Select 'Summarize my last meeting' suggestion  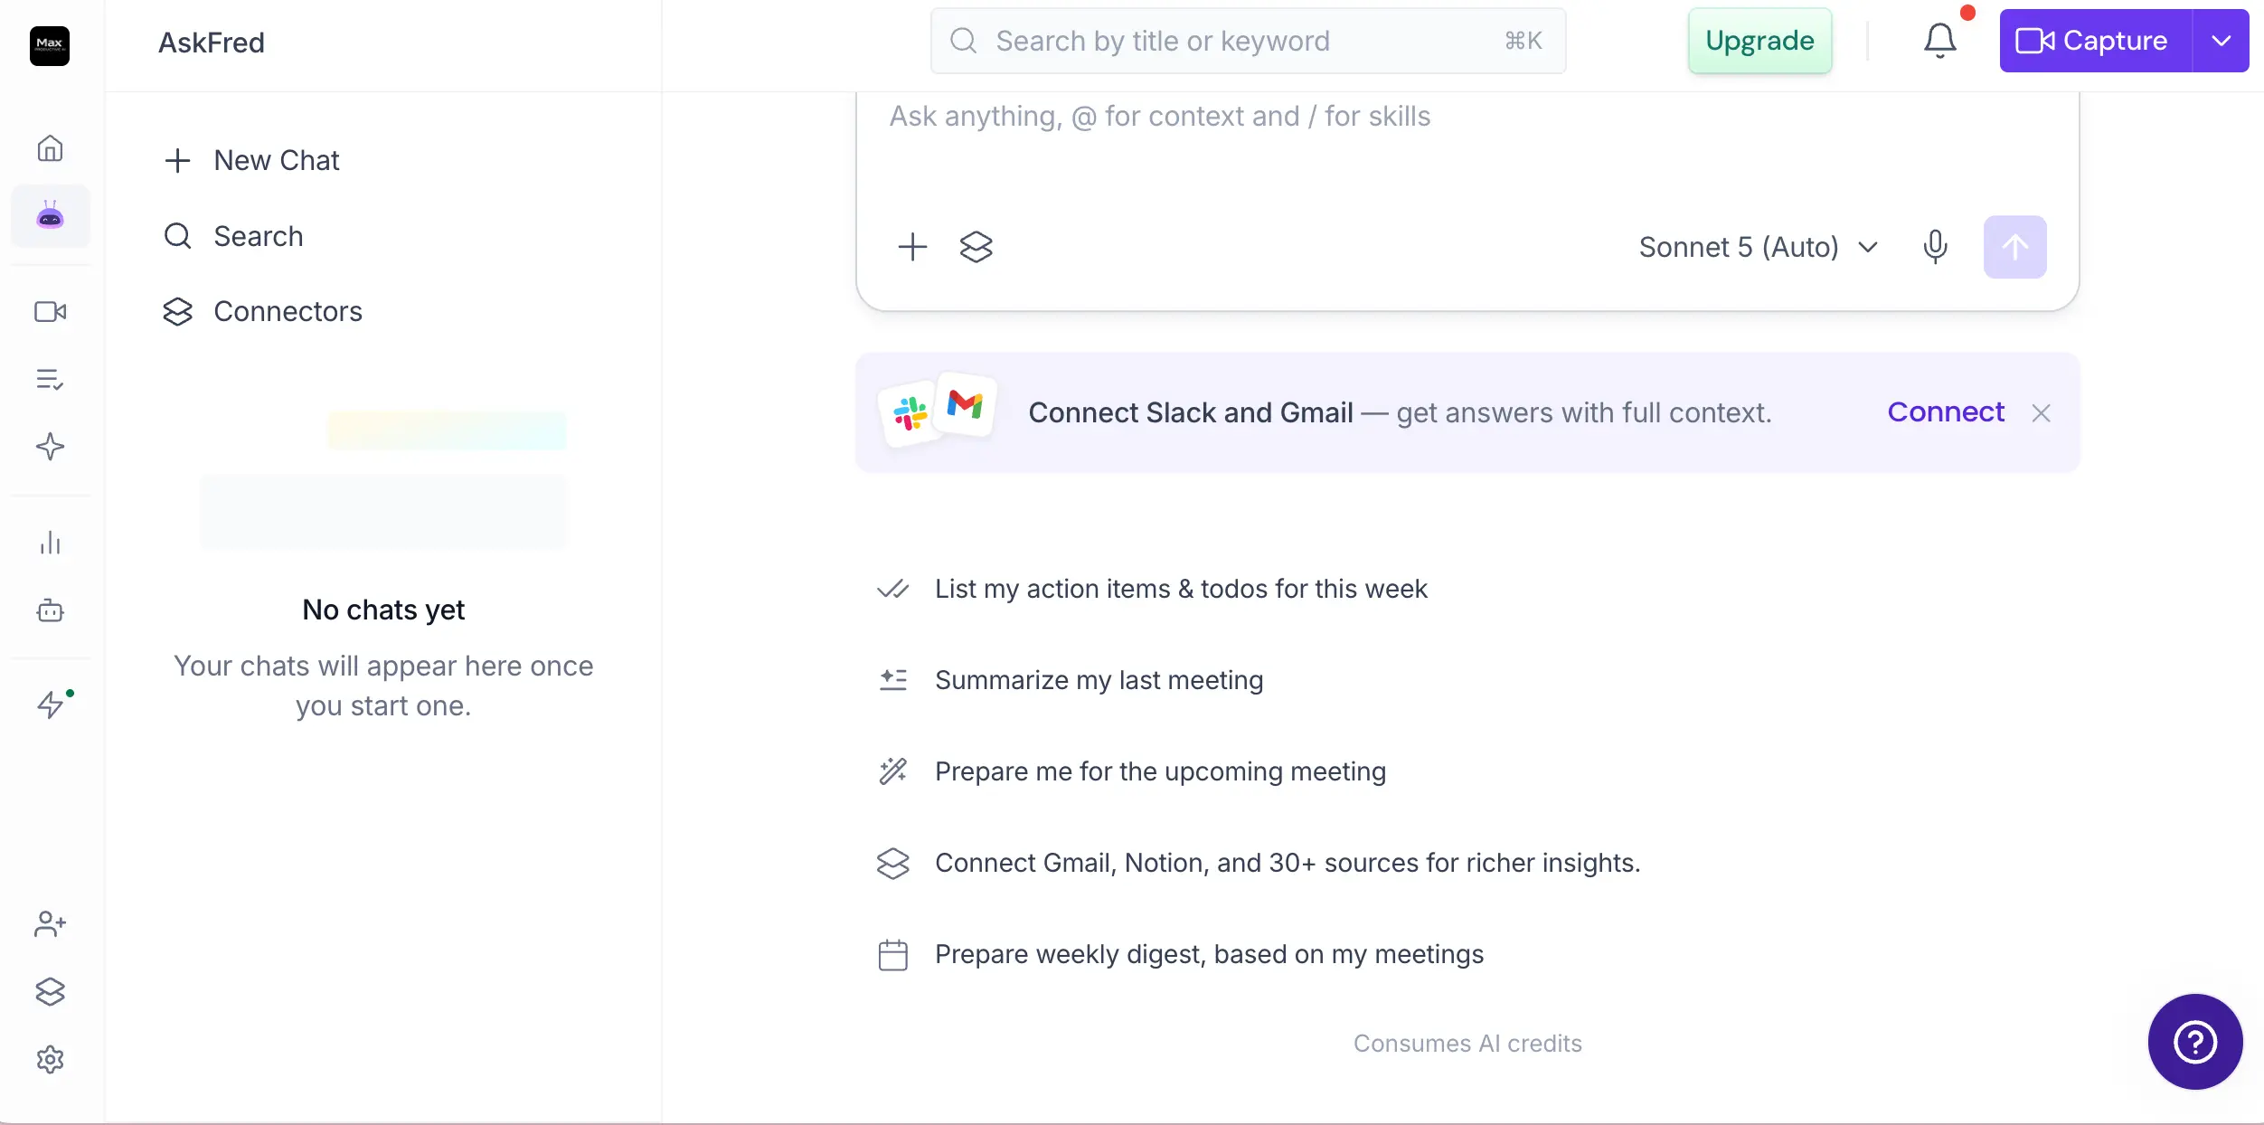[x=1070, y=681]
